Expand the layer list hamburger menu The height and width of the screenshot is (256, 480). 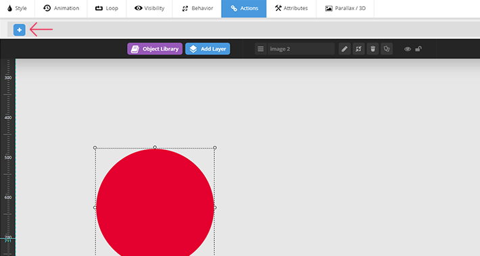pyautogui.click(x=260, y=49)
